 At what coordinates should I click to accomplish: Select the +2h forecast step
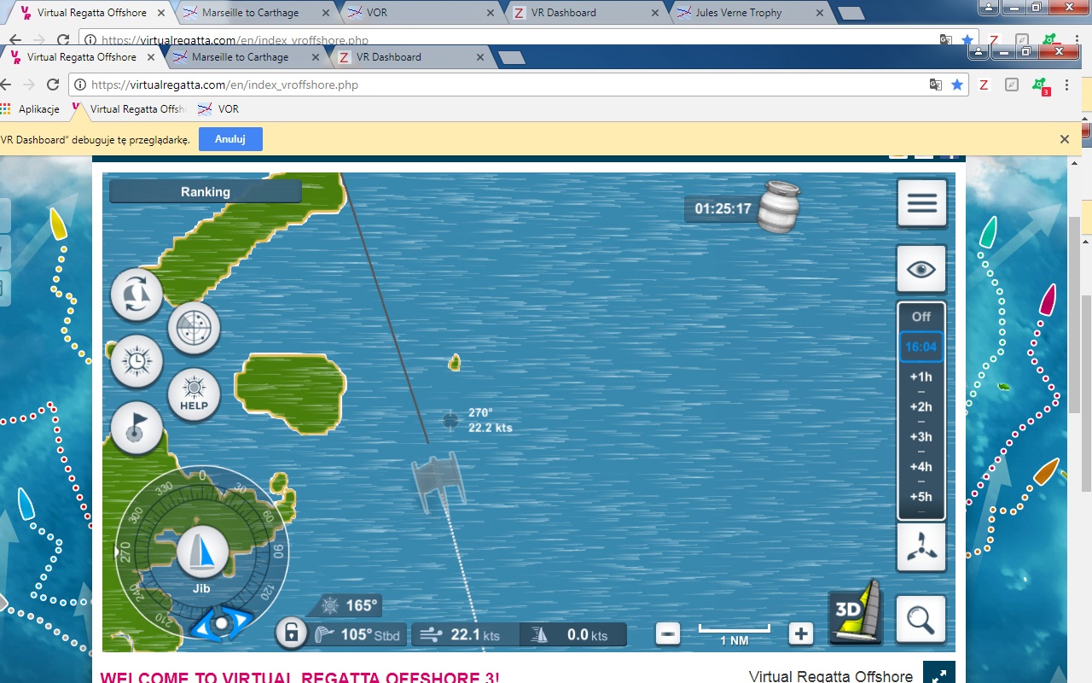[921, 406]
